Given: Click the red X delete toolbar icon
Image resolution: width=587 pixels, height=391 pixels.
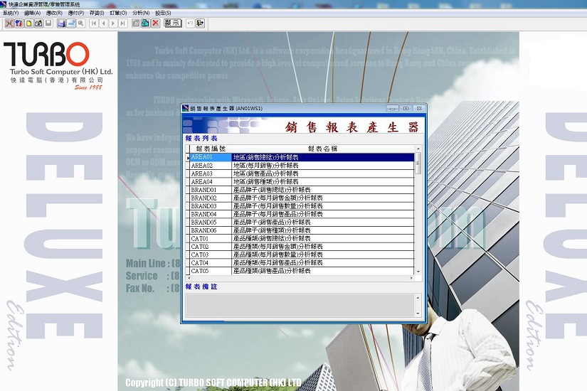Looking at the screenshot, I should click(x=155, y=23).
